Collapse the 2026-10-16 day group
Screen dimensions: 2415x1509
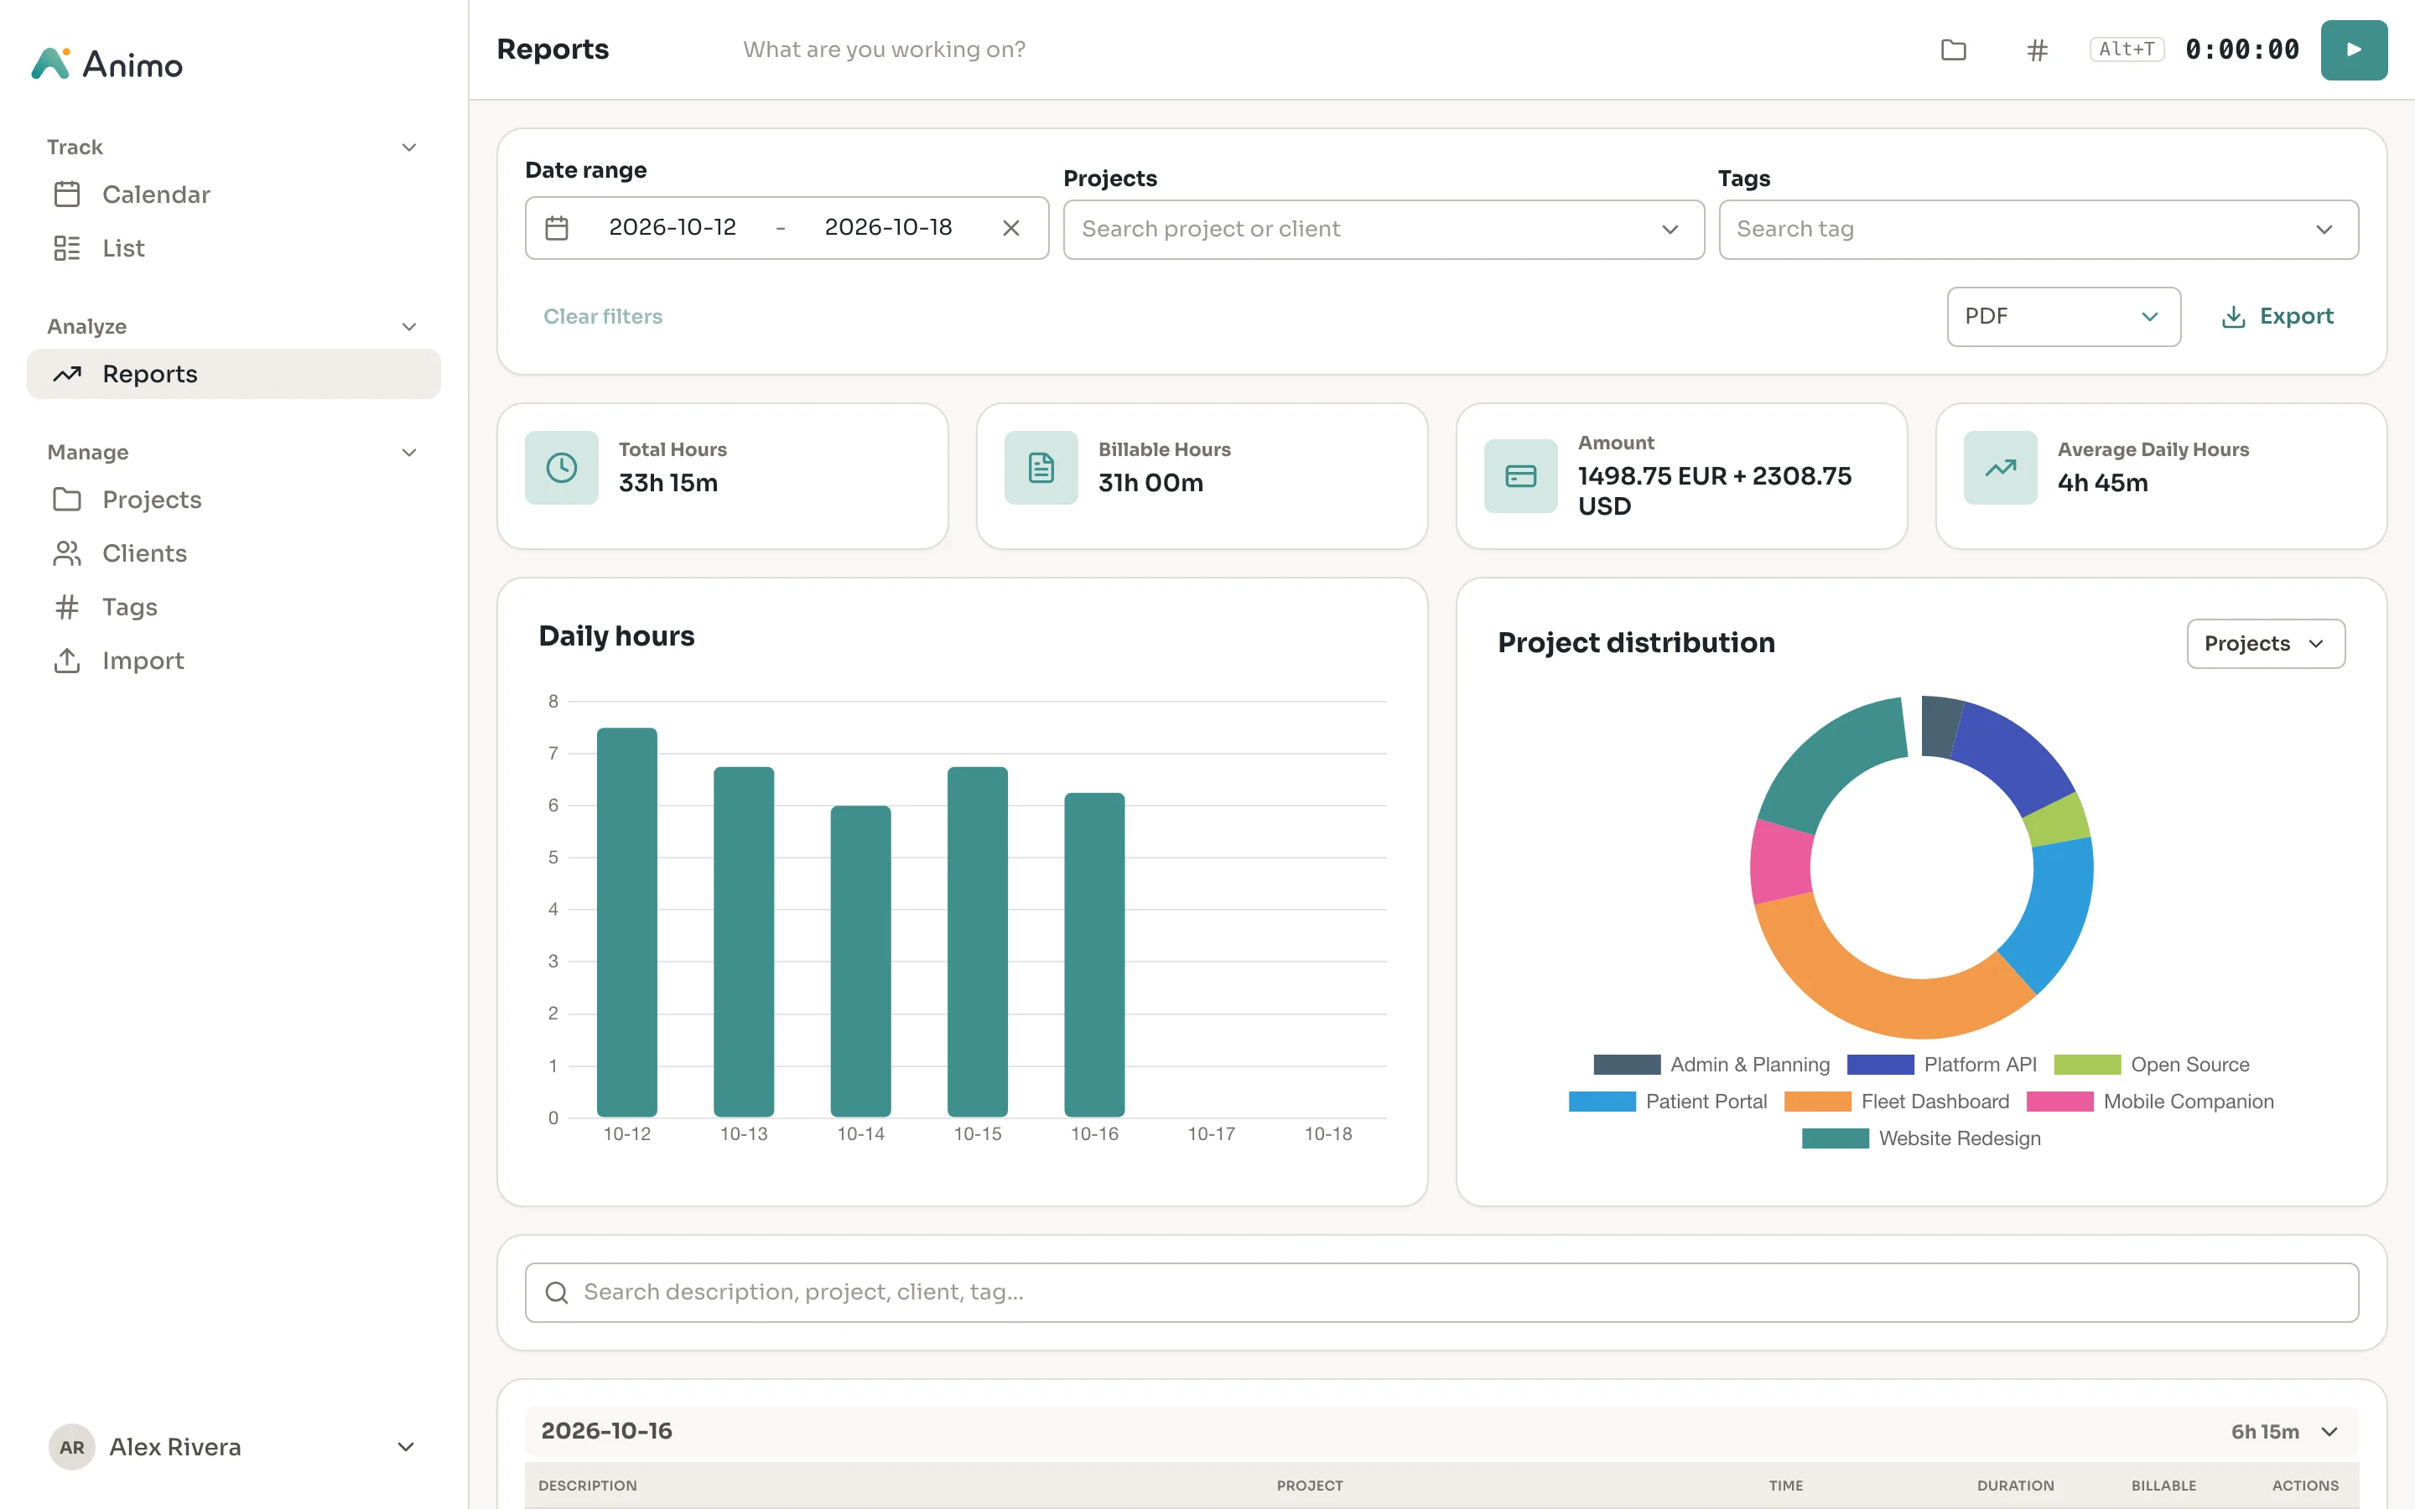tap(2329, 1432)
